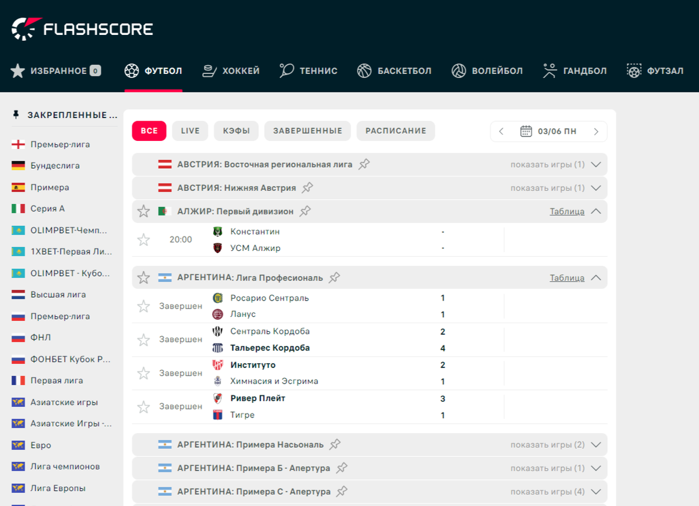
Task: Click the Flashscore logo
Action: click(82, 29)
